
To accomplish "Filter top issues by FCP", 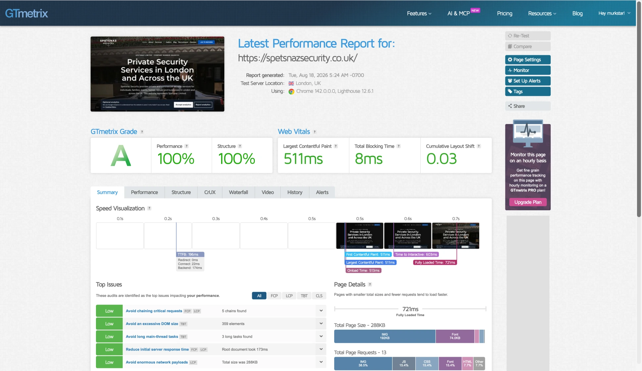I will [x=274, y=296].
